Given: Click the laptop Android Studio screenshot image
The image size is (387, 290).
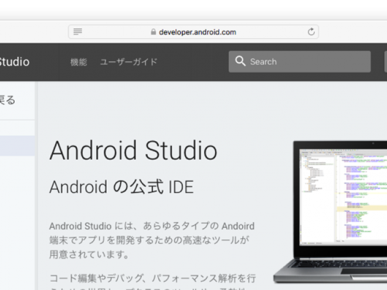Looking at the screenshot, I should pos(330,212).
